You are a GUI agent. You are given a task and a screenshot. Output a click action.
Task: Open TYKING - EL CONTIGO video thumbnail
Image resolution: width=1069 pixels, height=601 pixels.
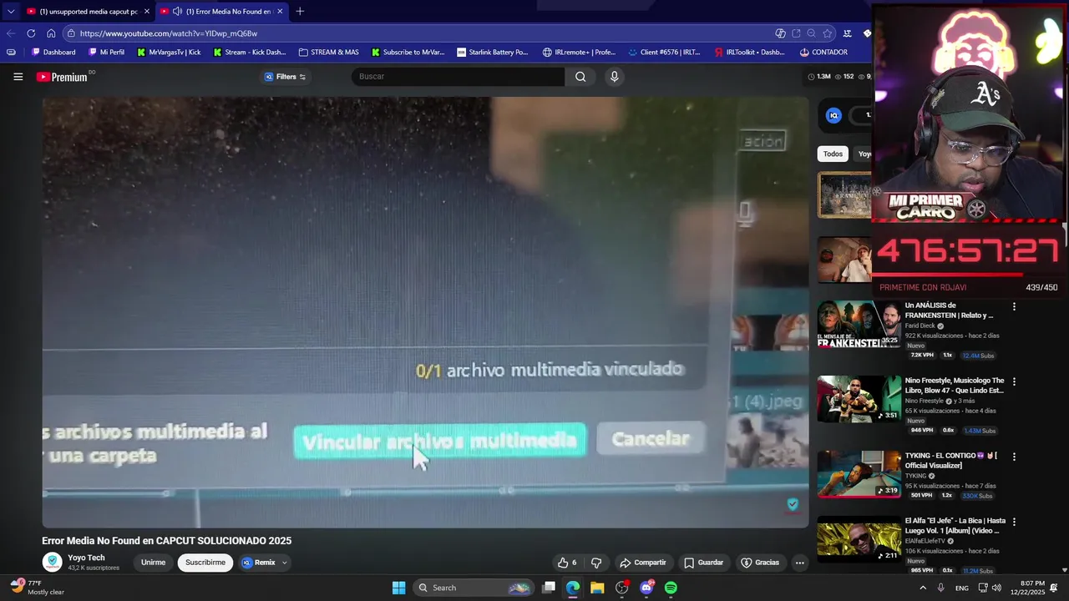(859, 474)
